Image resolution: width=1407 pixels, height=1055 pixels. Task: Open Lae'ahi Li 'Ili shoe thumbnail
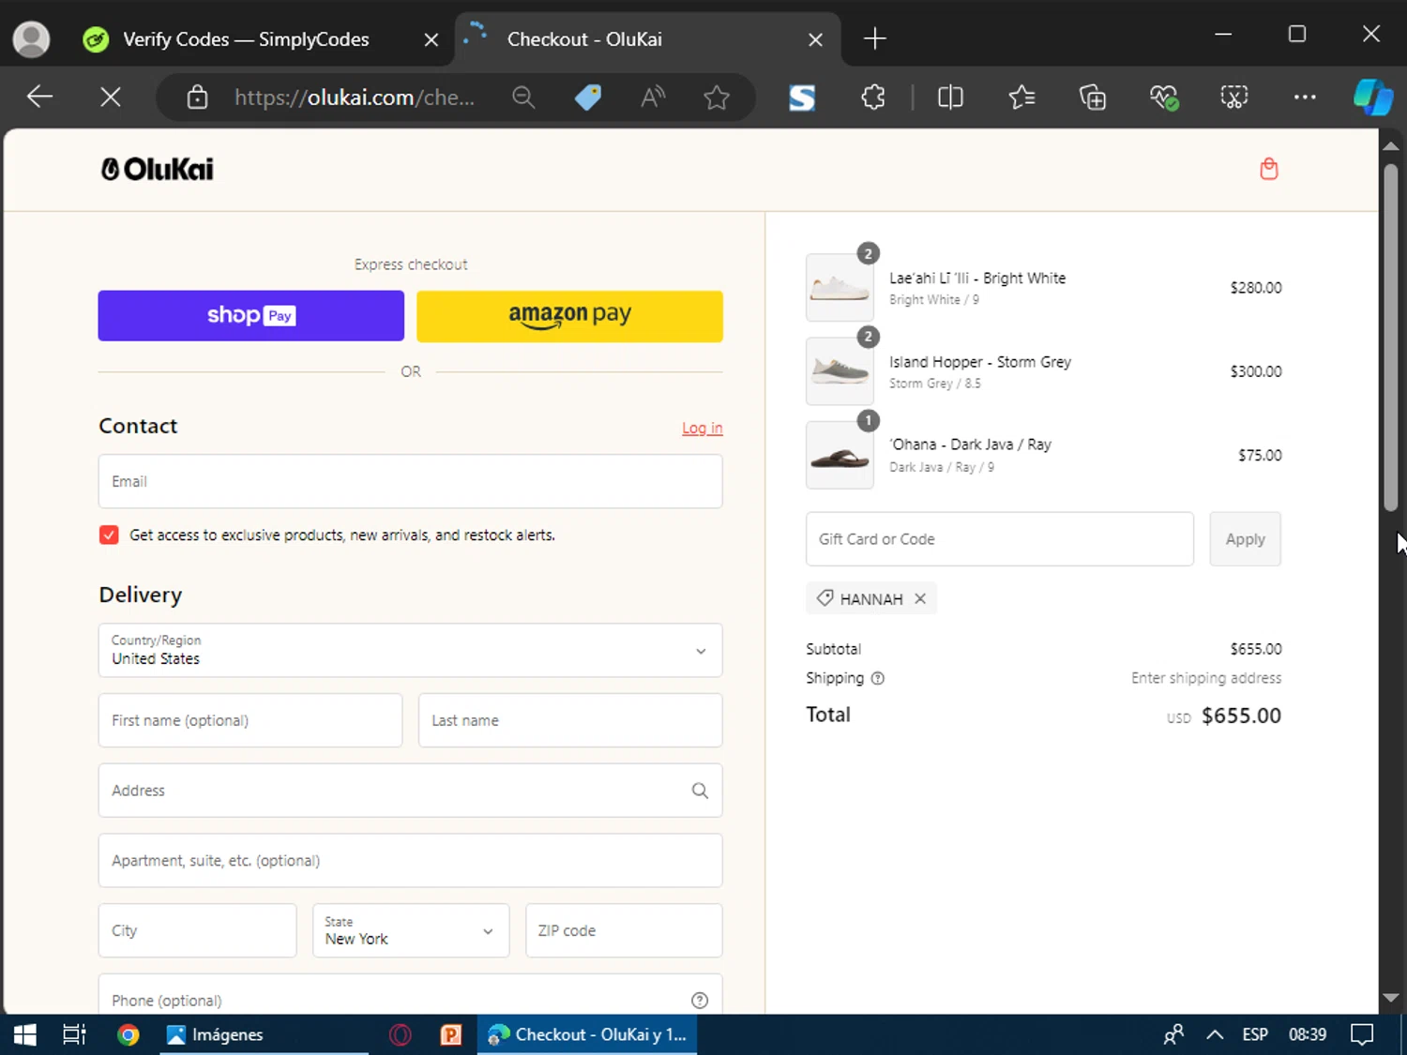[x=840, y=287]
